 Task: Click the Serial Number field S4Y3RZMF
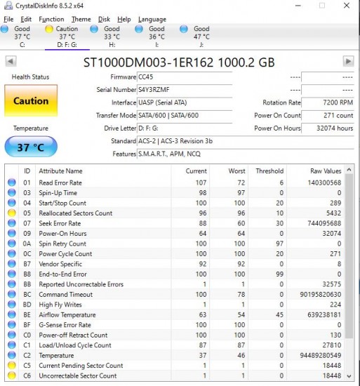pos(185,90)
